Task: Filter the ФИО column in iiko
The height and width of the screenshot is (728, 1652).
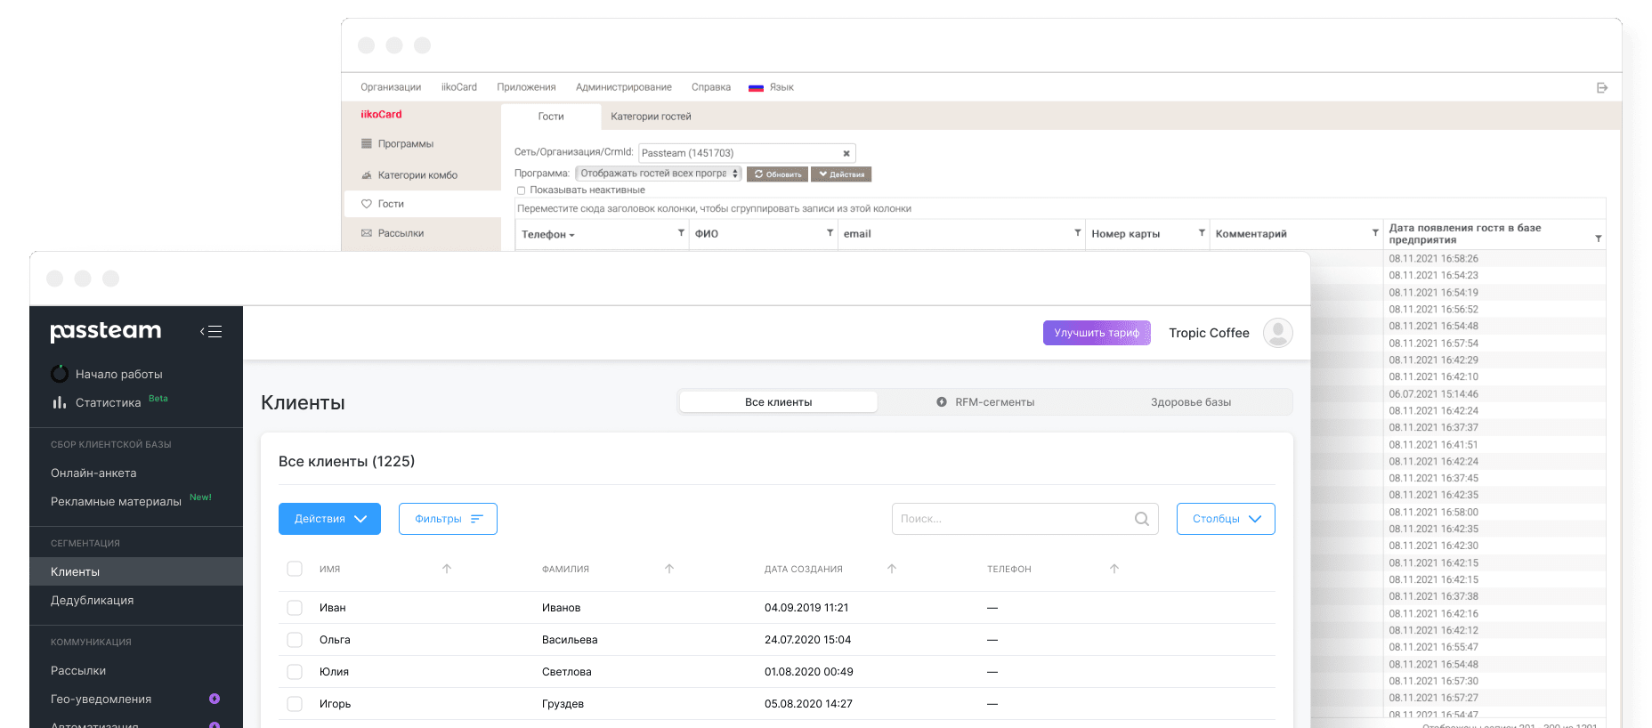Action: [830, 233]
